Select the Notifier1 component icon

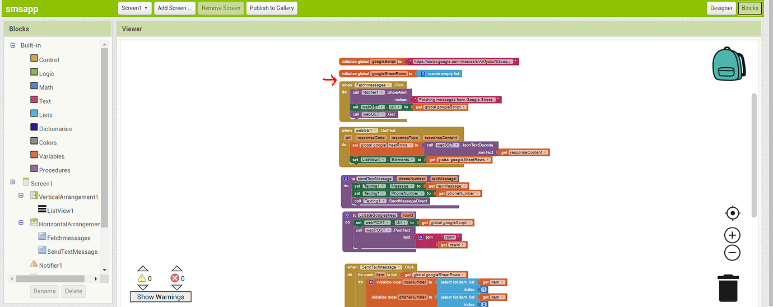[34, 264]
